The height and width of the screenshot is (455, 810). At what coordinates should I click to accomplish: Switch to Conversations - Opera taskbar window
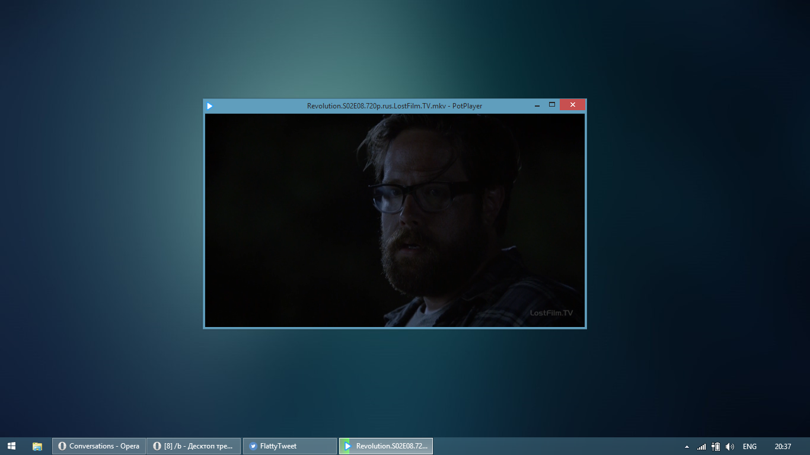click(x=99, y=446)
